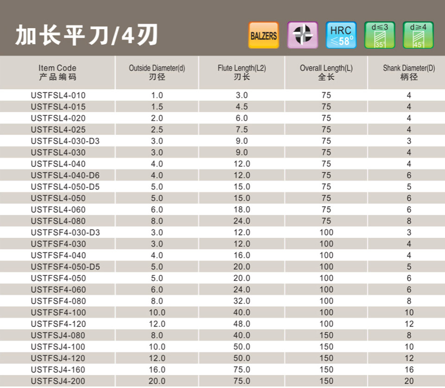Select the Overall Length(L) column header
445x388 pixels.
326,72
